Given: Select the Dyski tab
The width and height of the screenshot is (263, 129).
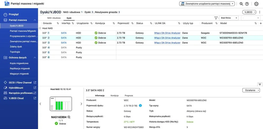Looking at the screenshot, I should tap(69, 18).
